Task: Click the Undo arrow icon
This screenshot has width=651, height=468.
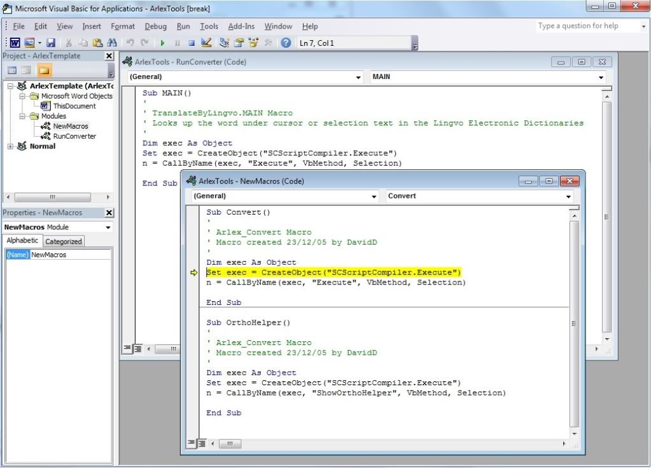Action: click(x=130, y=43)
